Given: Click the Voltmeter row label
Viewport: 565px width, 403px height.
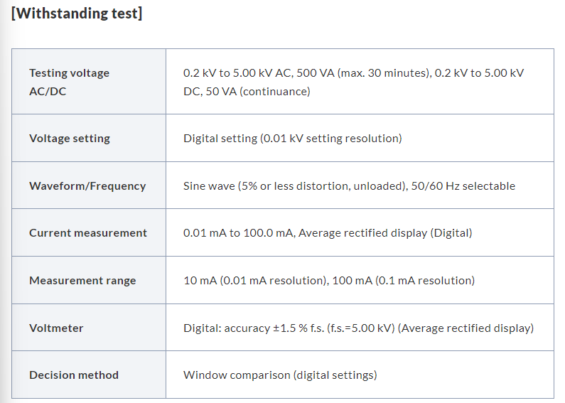Looking at the screenshot, I should [x=56, y=328].
